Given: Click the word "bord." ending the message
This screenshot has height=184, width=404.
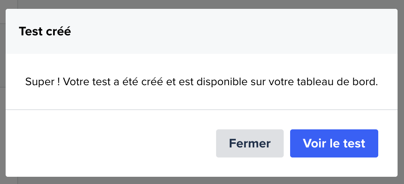Looking at the screenshot, I should pyautogui.click(x=368, y=82).
